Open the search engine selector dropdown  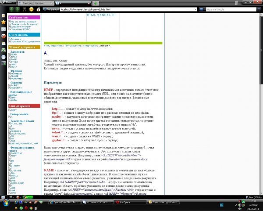[202, 9]
